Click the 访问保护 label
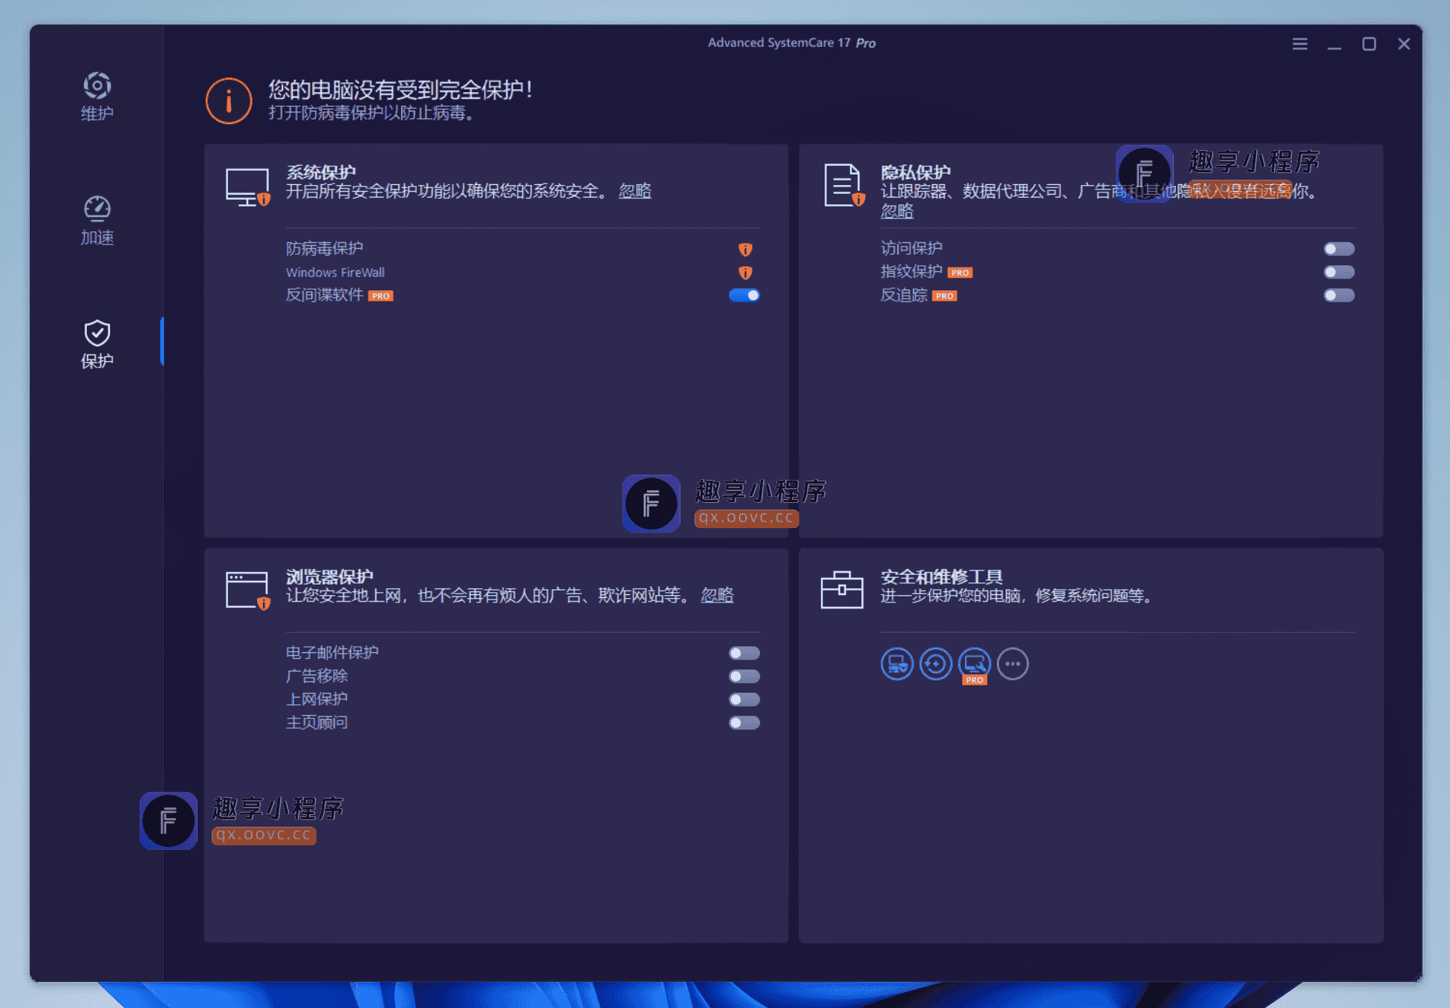 click(x=911, y=248)
